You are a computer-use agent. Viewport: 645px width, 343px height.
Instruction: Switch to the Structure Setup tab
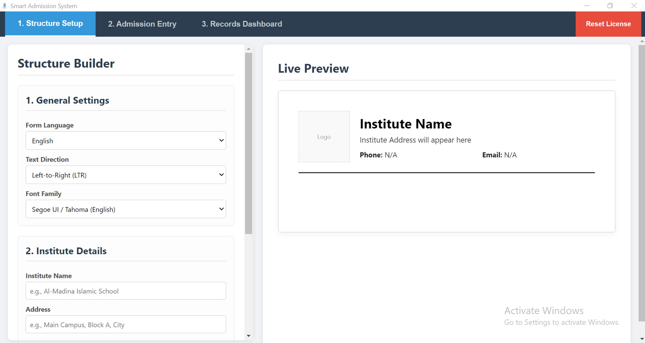(50, 24)
